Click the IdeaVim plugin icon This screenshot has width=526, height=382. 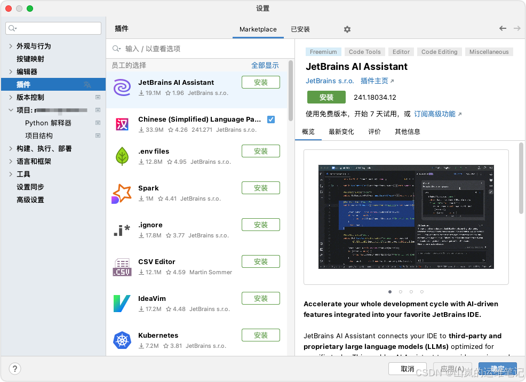[x=122, y=304]
